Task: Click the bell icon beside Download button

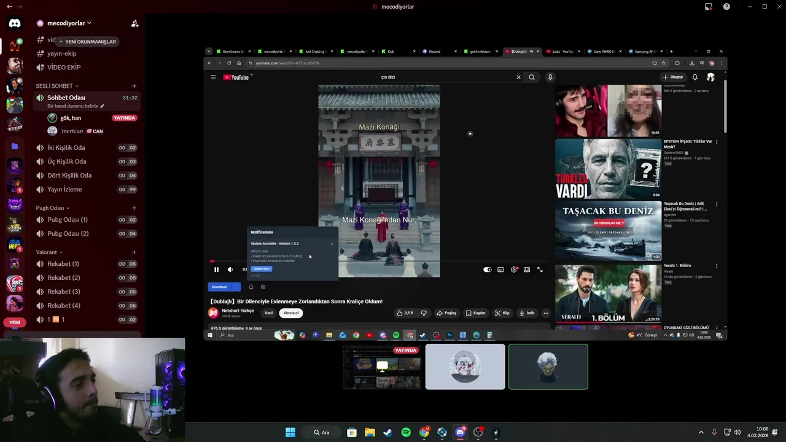Action: [x=251, y=287]
